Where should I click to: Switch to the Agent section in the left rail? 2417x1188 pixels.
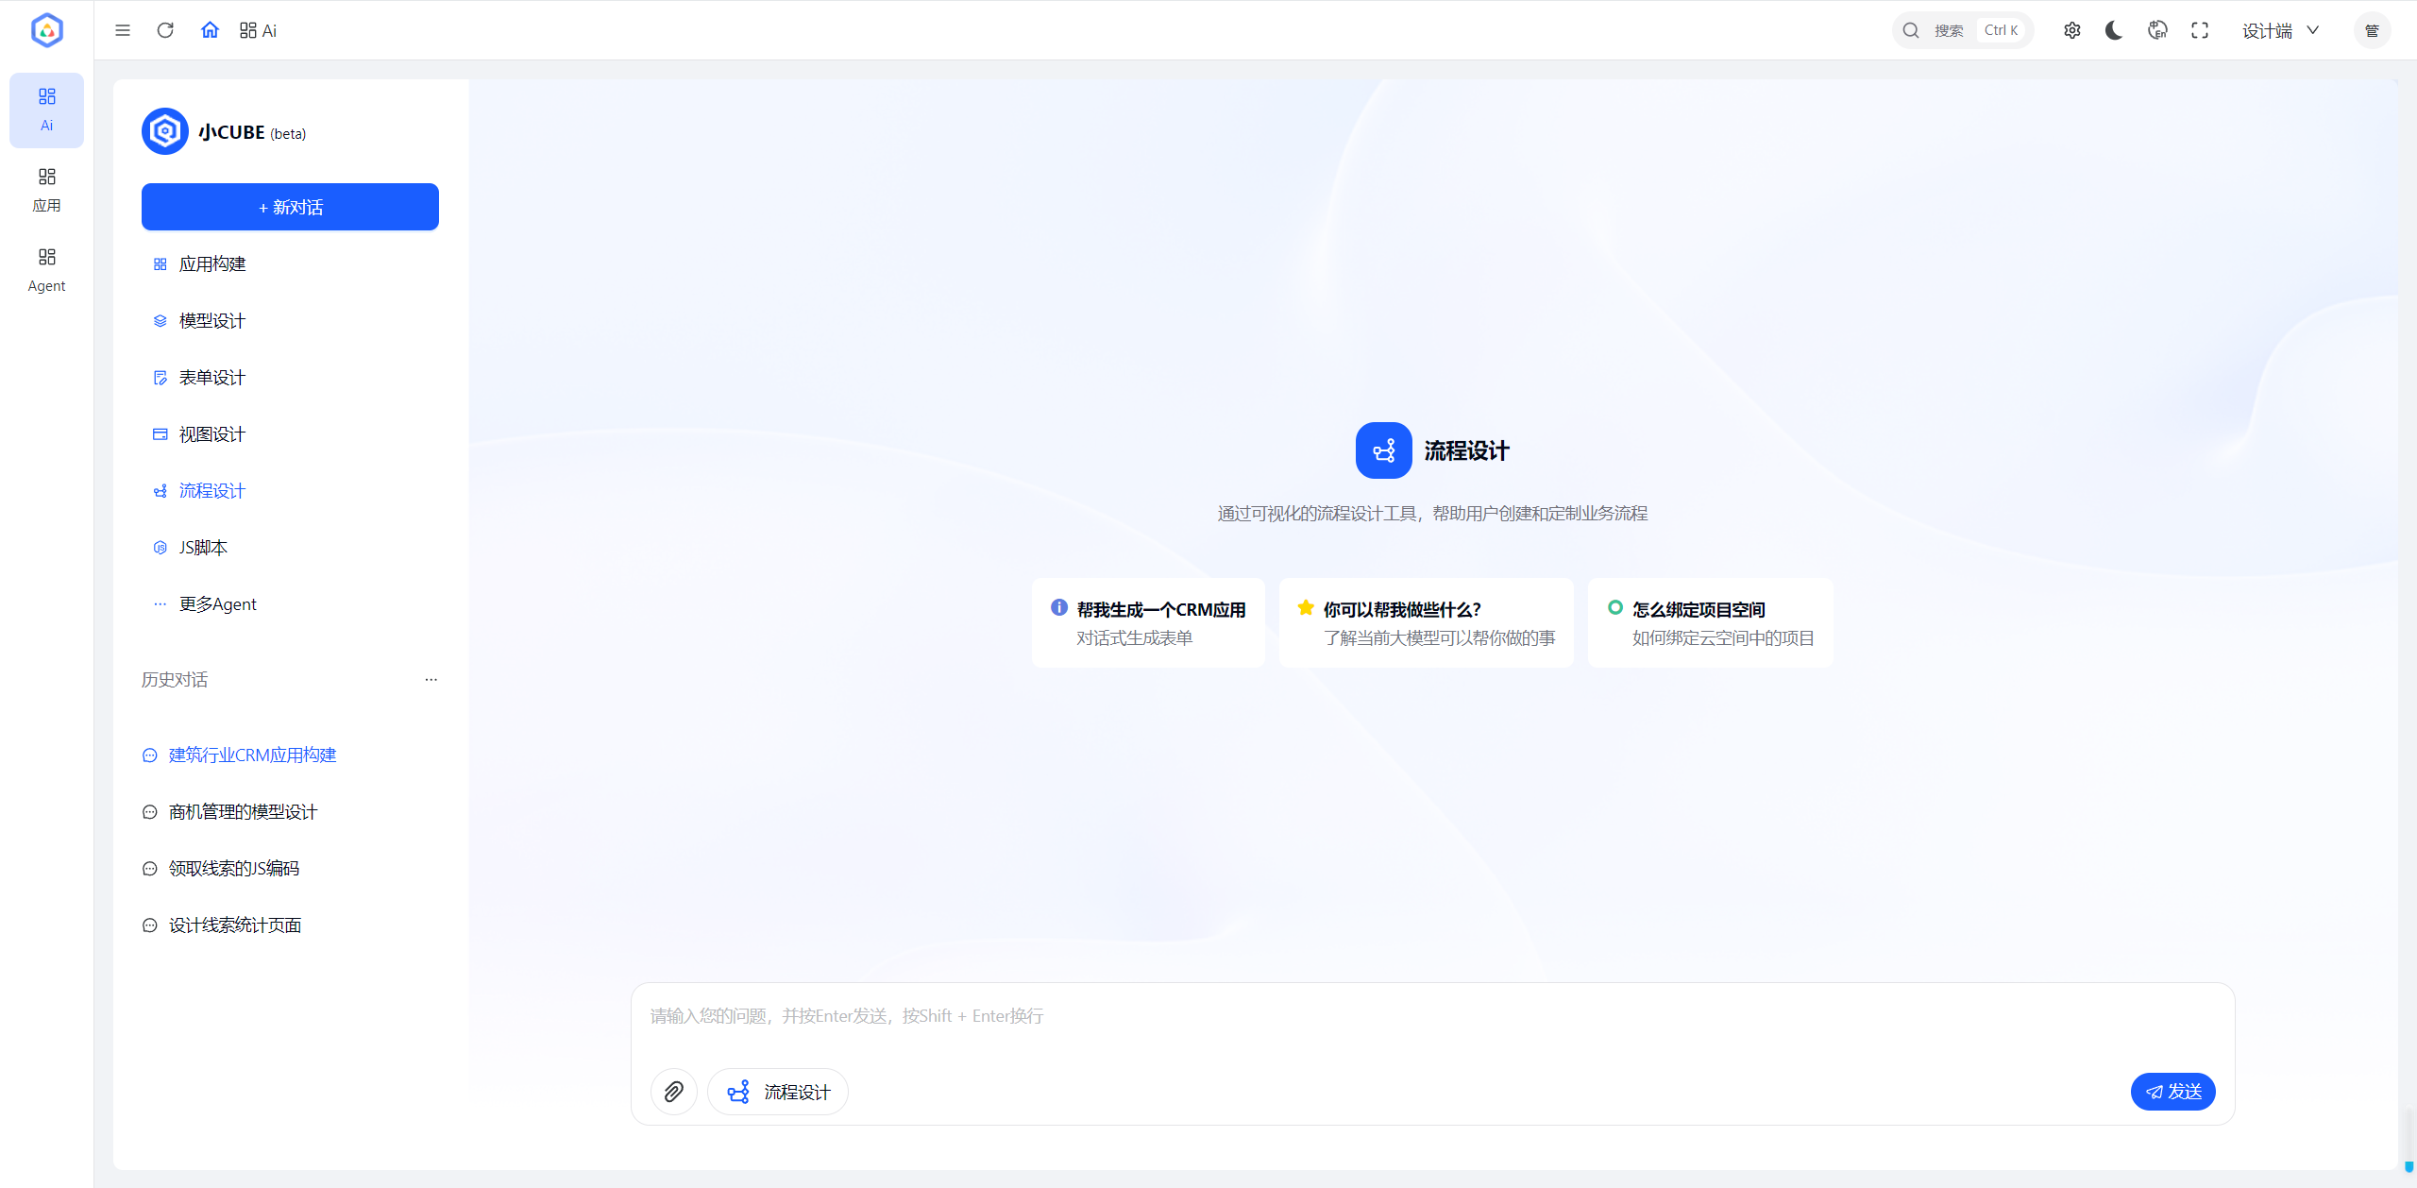46,267
